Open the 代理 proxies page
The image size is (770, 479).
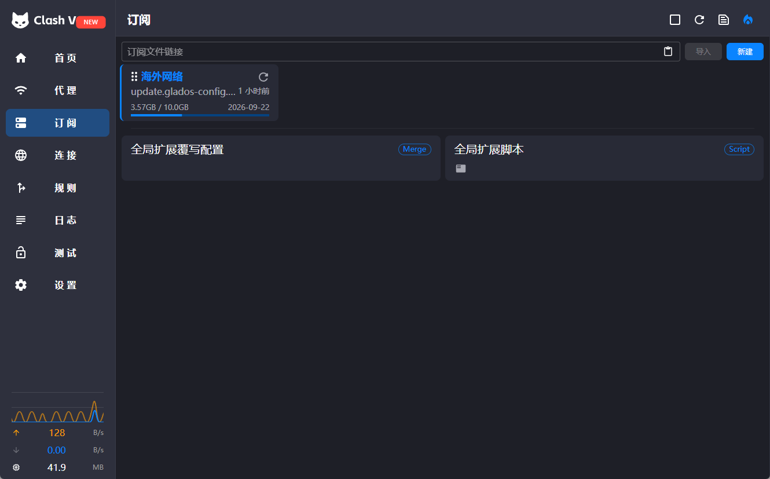[x=57, y=90]
